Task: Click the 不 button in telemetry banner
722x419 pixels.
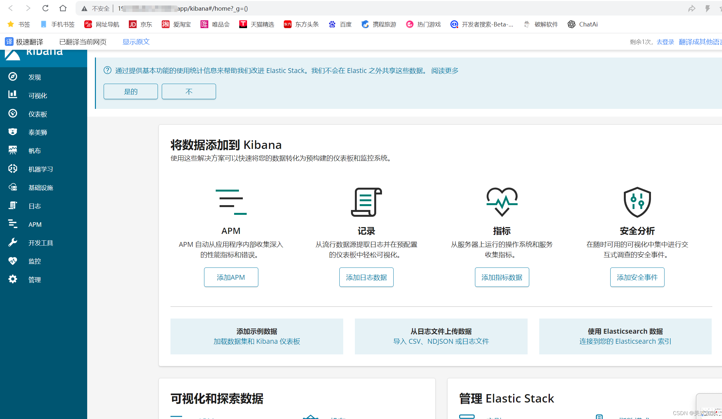Action: tap(189, 91)
